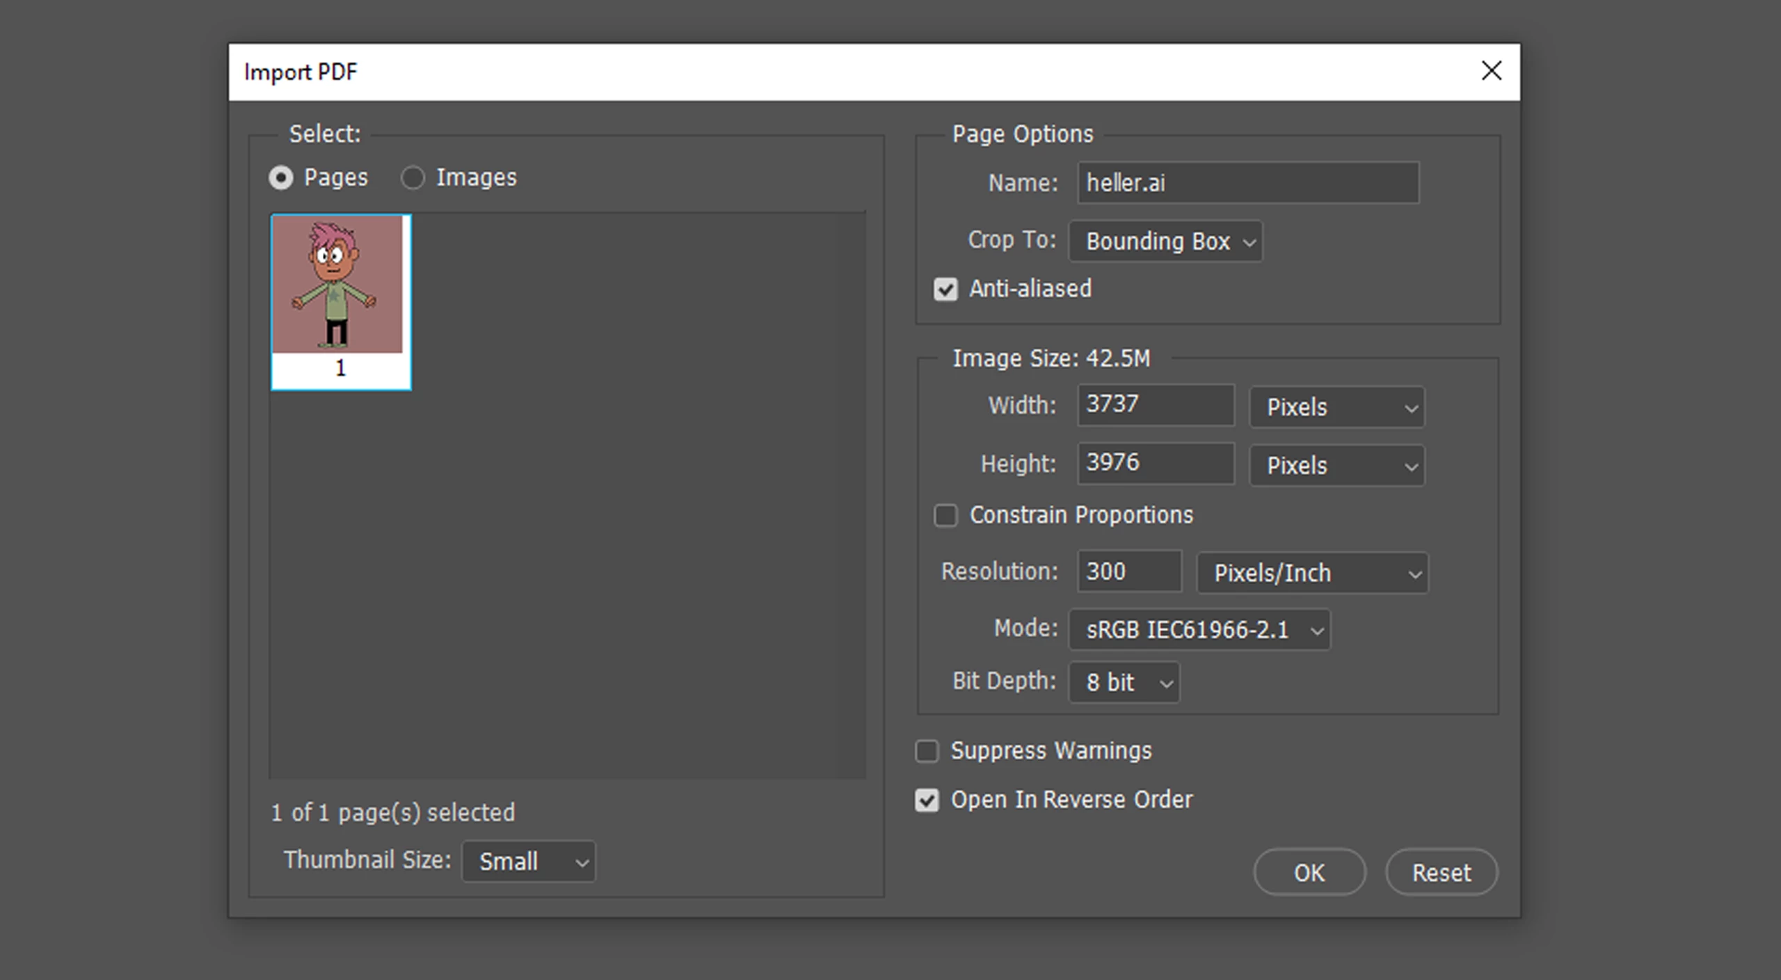
Task: Uncheck the Anti-aliased checkbox
Action: [945, 290]
